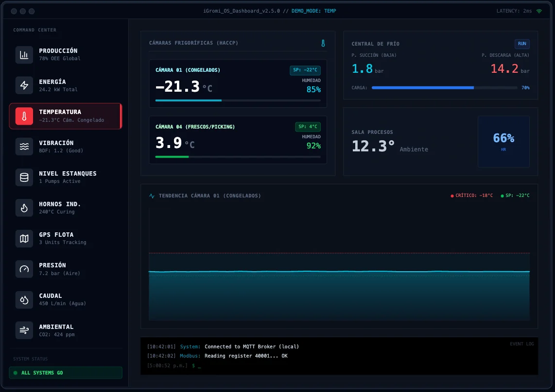This screenshot has width=555, height=392.
Task: Select the GPS Flota map icon
Action: [24, 239]
